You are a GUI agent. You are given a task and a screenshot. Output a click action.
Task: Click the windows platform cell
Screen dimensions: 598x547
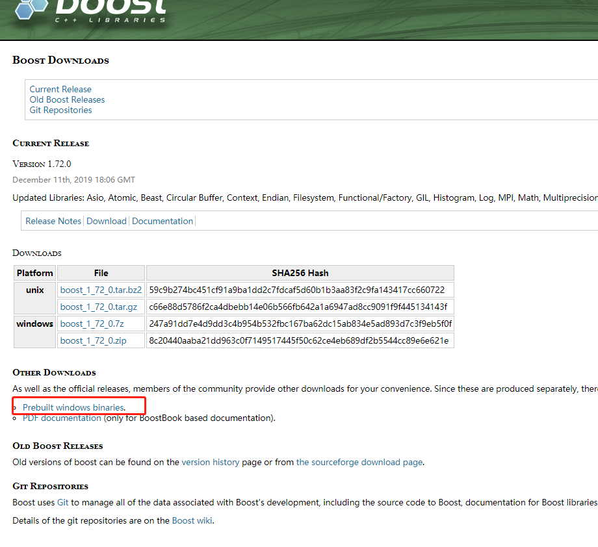click(x=34, y=331)
